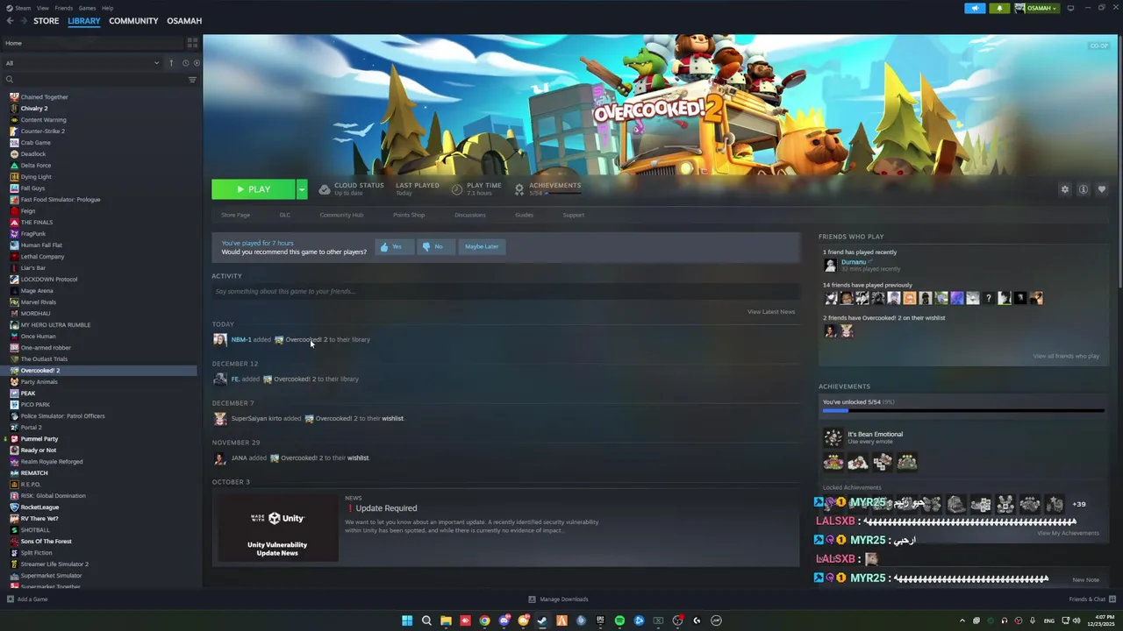Open game info icon

1084,189
